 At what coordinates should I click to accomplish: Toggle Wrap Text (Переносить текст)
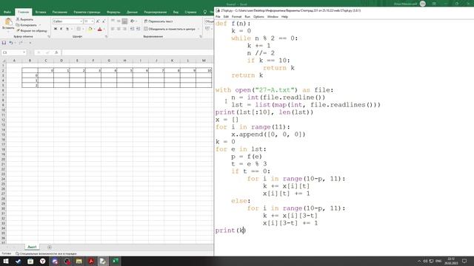158,21
